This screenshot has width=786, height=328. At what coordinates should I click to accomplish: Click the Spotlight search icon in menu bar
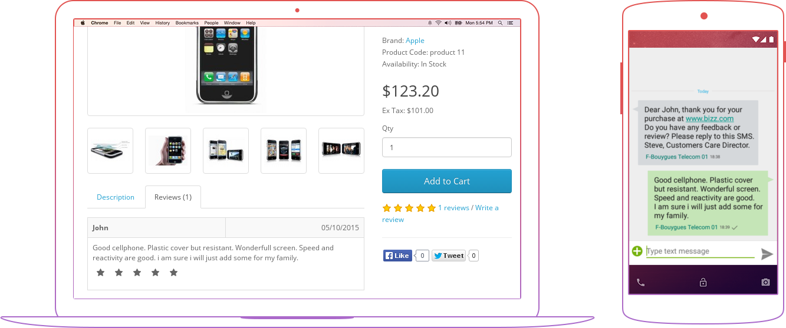click(x=500, y=23)
